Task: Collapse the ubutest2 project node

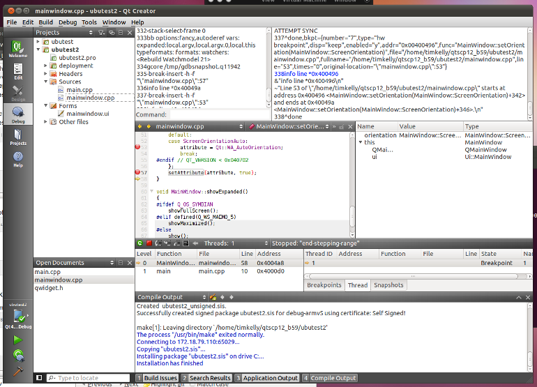Action: click(x=38, y=50)
